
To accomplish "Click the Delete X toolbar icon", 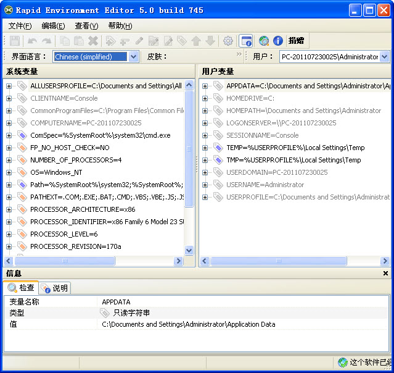I will click(x=93, y=41).
